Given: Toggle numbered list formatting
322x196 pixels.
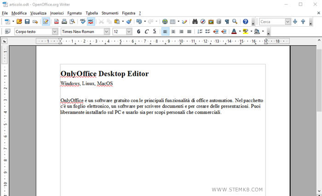Looking at the screenshot, I should (x=200, y=31).
